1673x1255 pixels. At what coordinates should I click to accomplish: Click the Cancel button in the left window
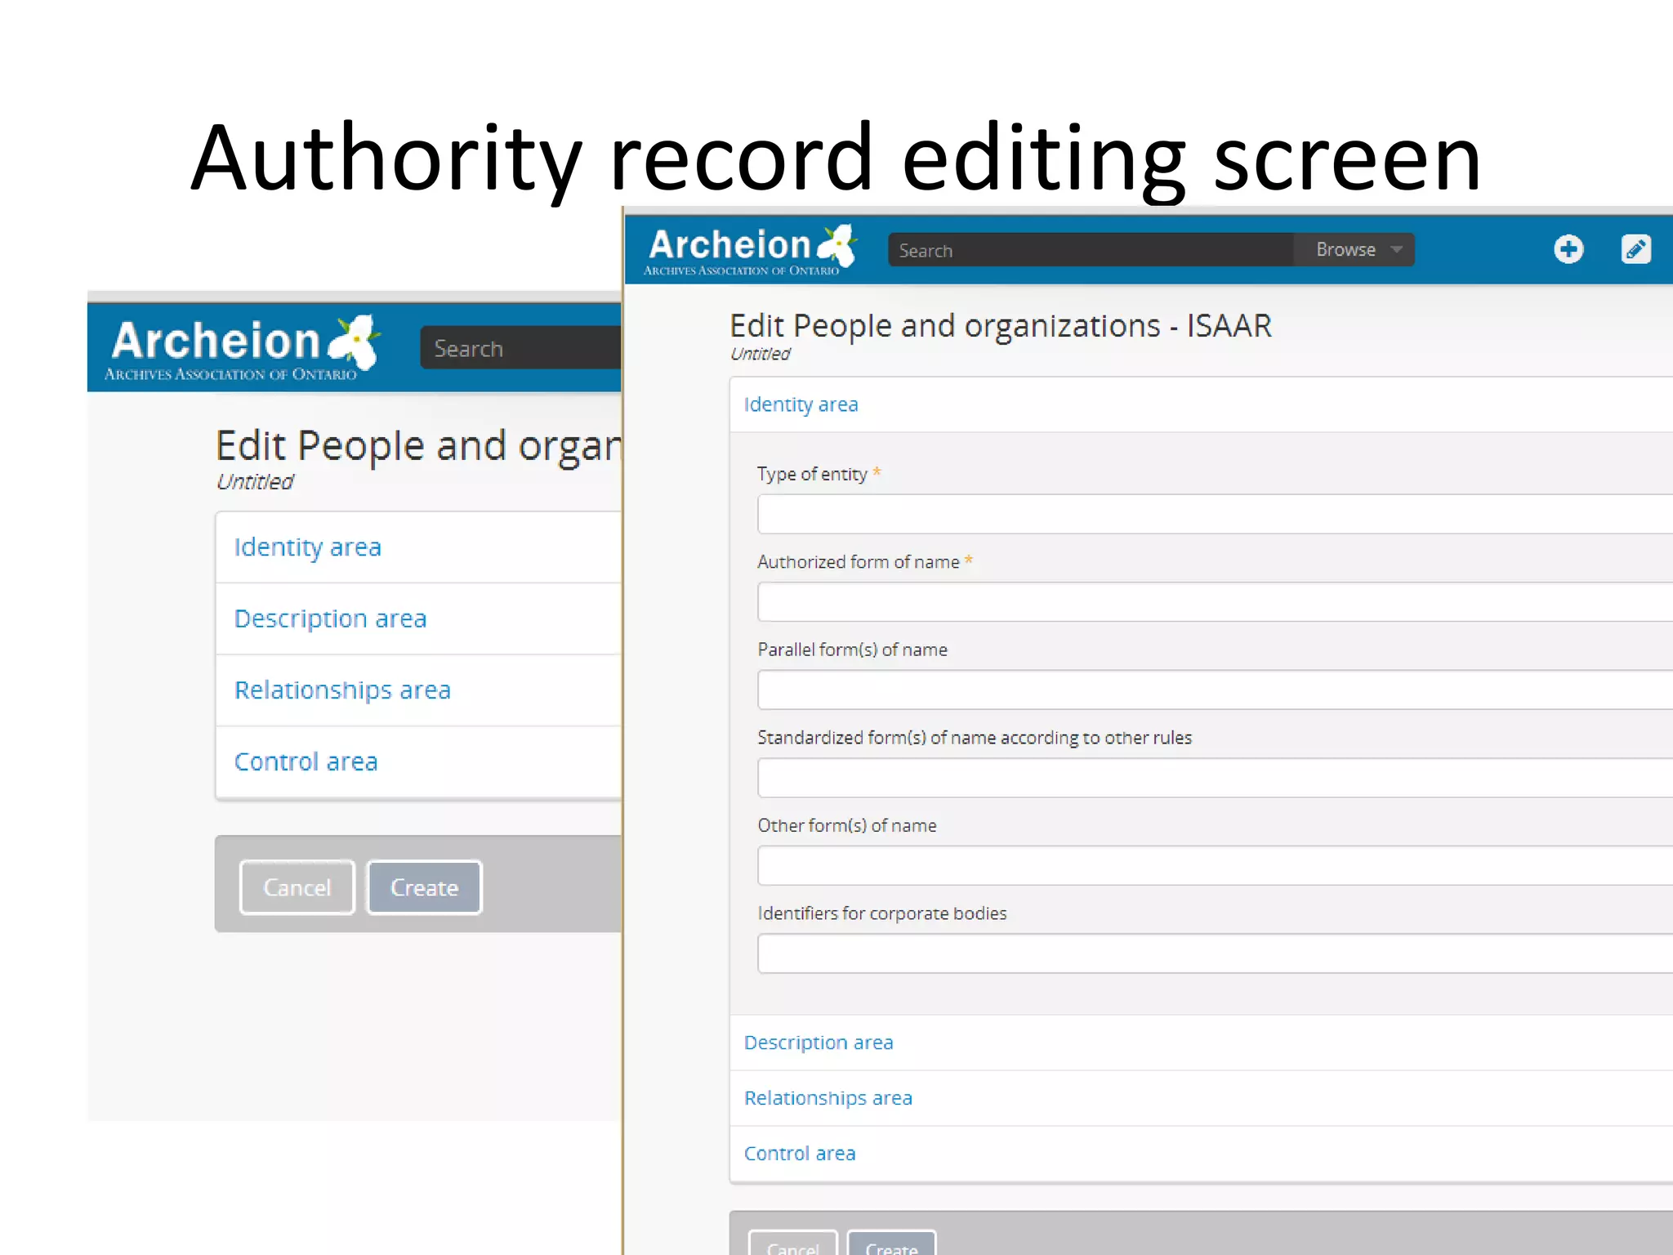click(x=297, y=887)
